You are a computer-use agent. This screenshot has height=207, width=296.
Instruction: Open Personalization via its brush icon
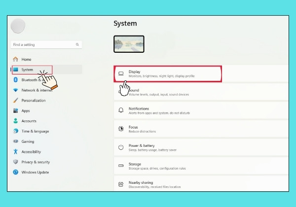pyautogui.click(x=16, y=101)
